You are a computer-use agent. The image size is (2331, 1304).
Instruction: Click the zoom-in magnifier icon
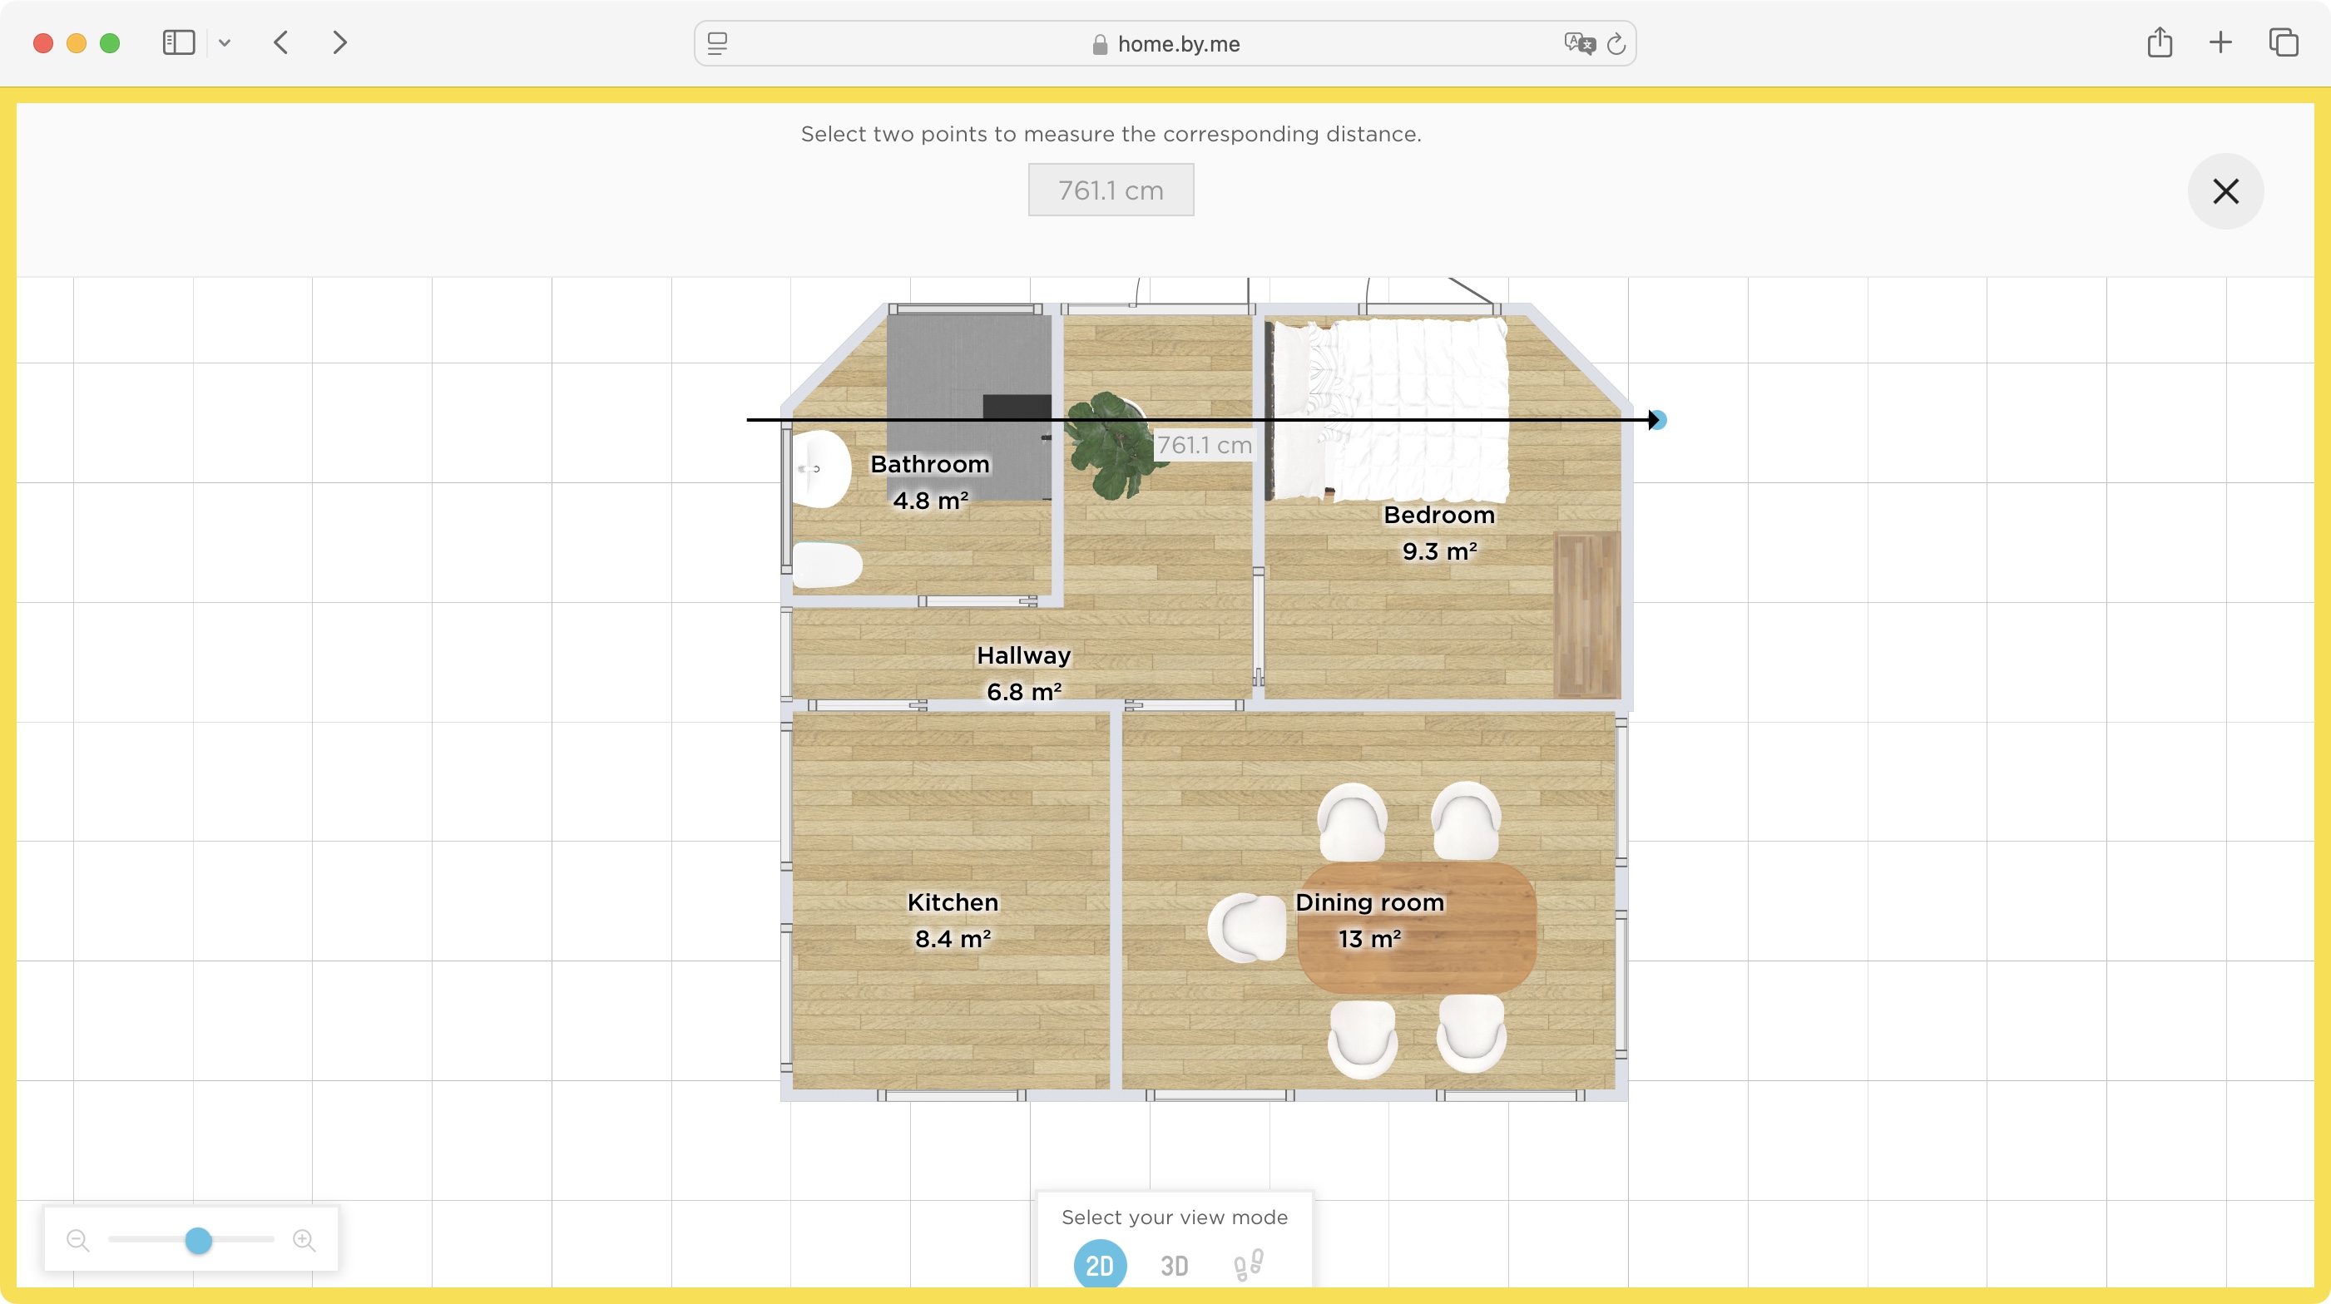tap(304, 1240)
